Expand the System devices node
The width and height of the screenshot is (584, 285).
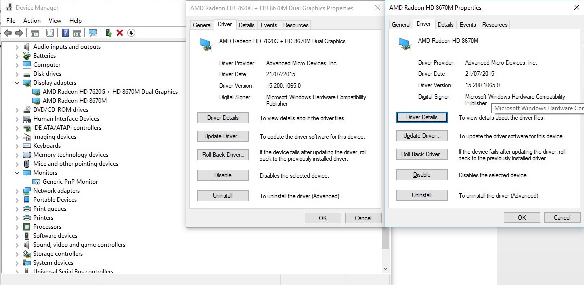click(x=17, y=263)
